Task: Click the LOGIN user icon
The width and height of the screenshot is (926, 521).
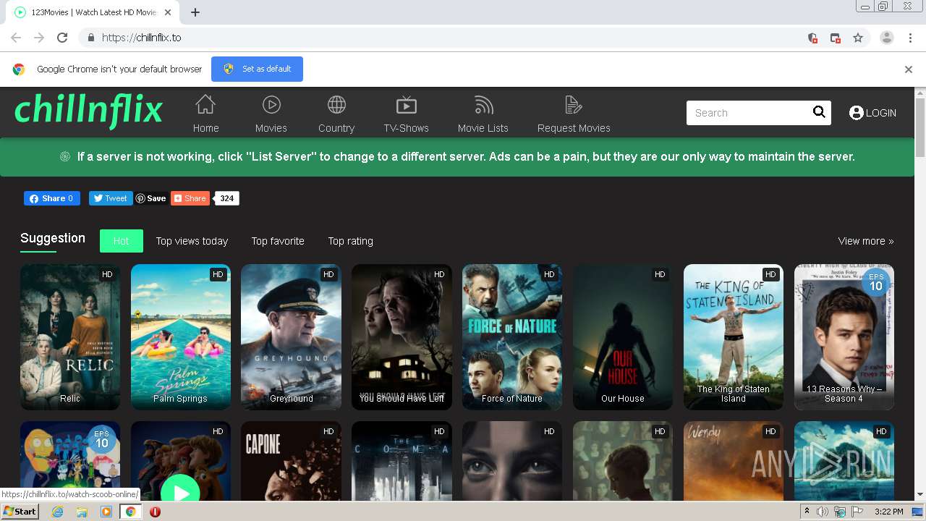Action: click(x=857, y=113)
